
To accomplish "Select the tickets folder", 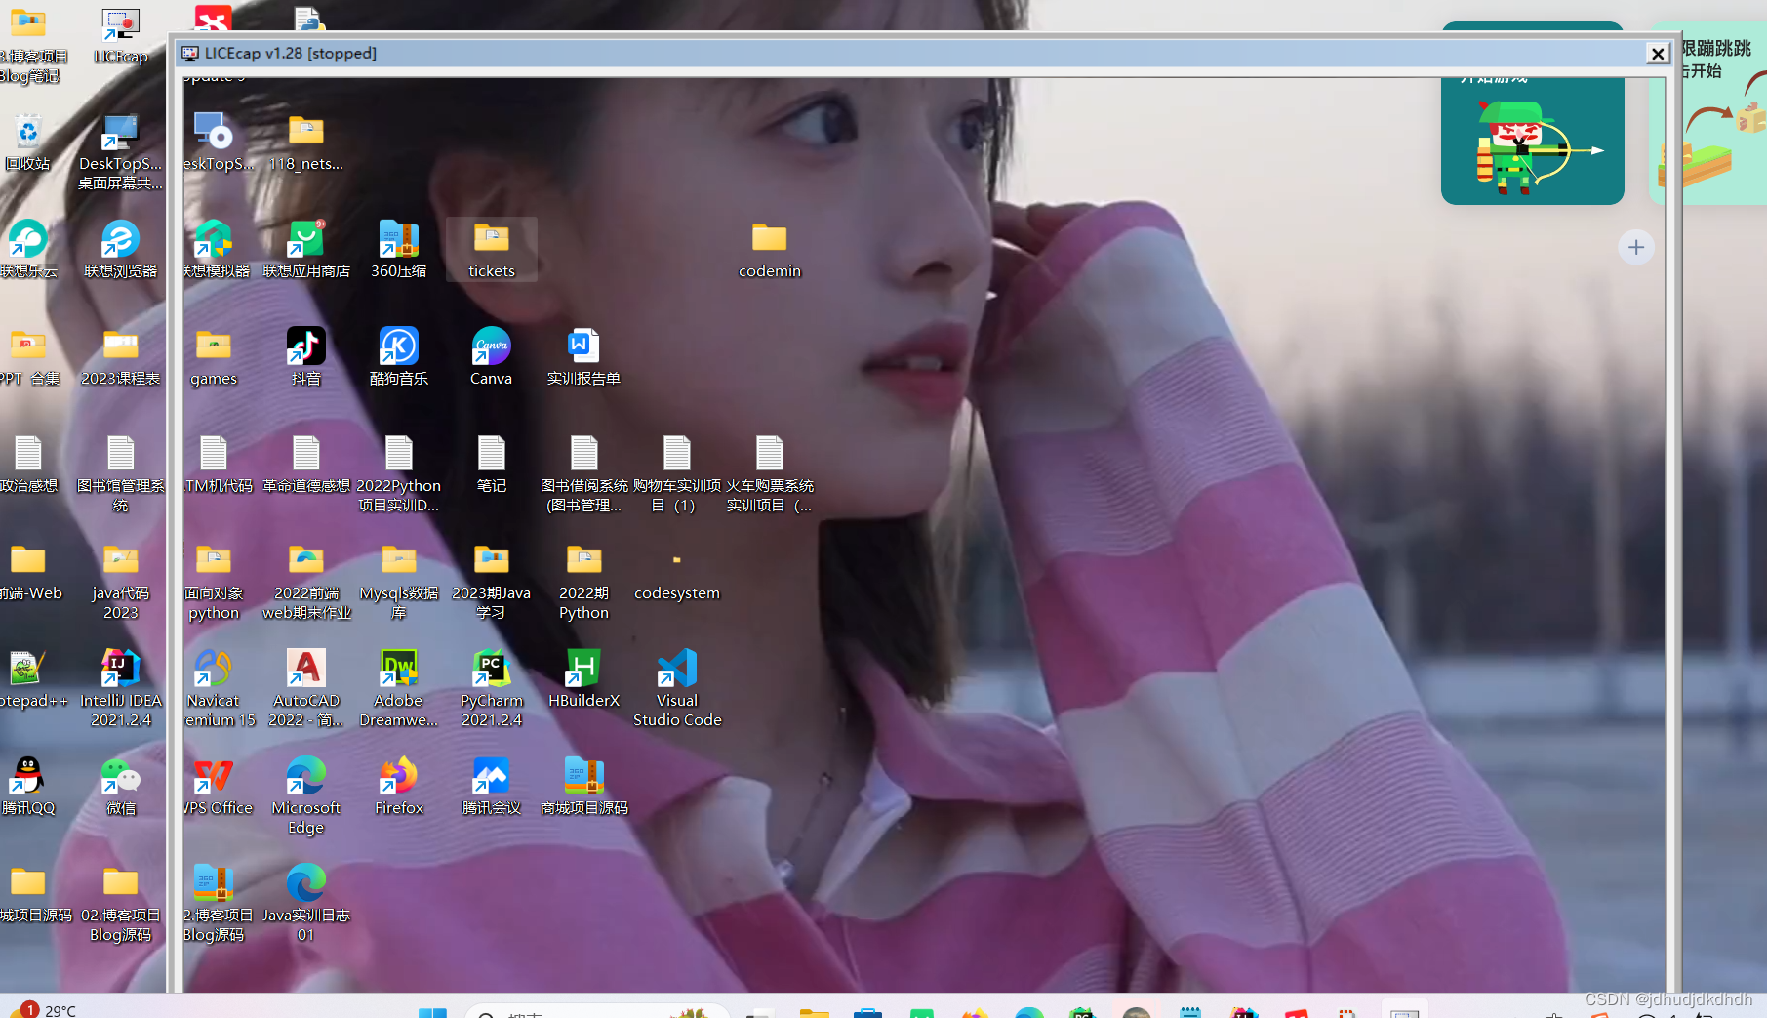I will coord(492,250).
